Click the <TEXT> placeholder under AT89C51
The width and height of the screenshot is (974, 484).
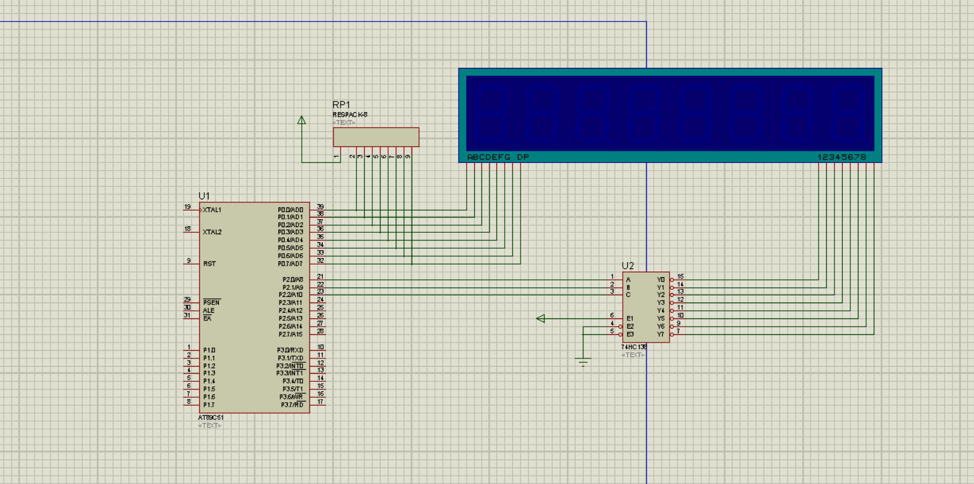[x=209, y=426]
